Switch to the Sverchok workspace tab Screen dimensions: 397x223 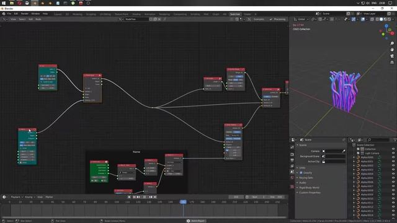(235, 14)
